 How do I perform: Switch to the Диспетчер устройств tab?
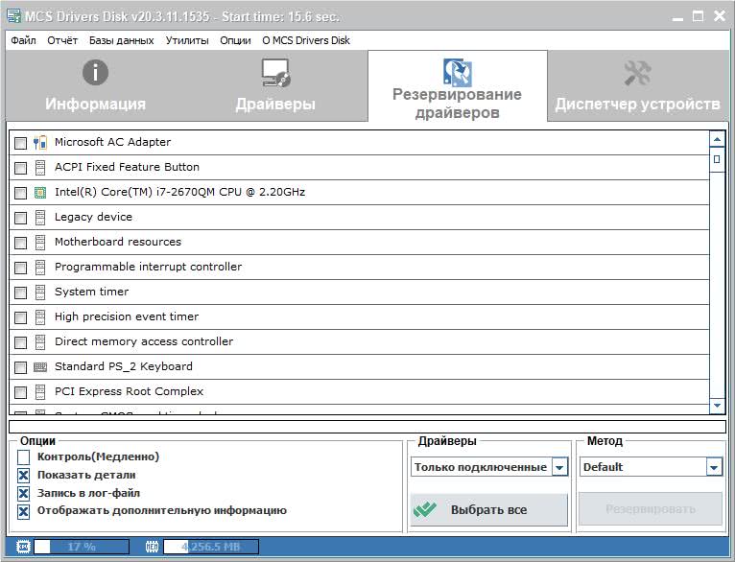pos(638,85)
